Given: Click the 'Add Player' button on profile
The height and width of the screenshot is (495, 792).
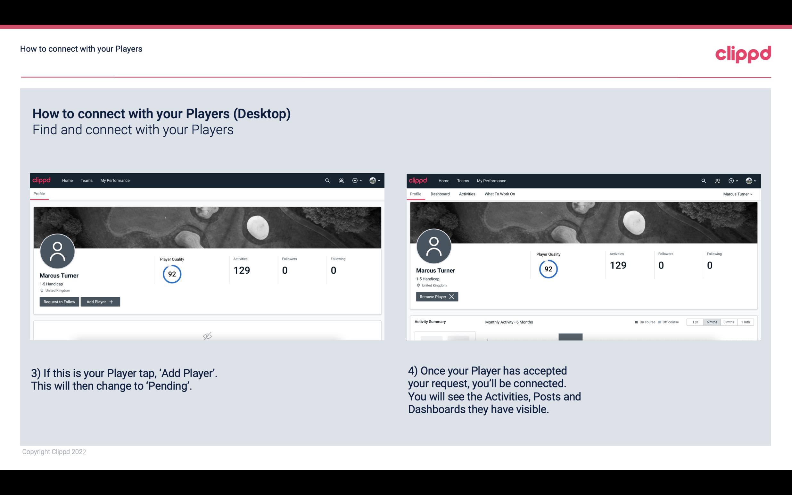Looking at the screenshot, I should 100,301.
